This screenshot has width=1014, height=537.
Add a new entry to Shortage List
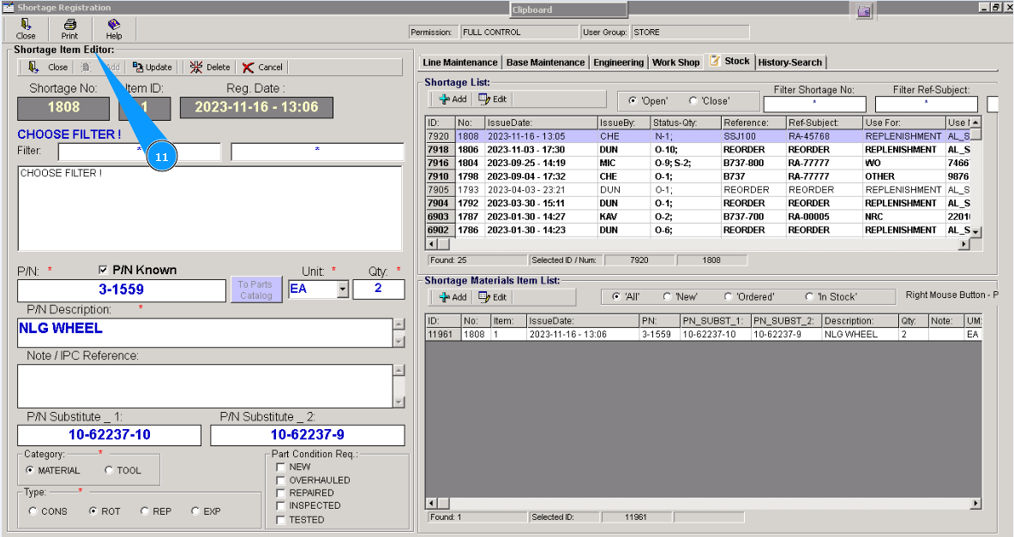[x=453, y=99]
